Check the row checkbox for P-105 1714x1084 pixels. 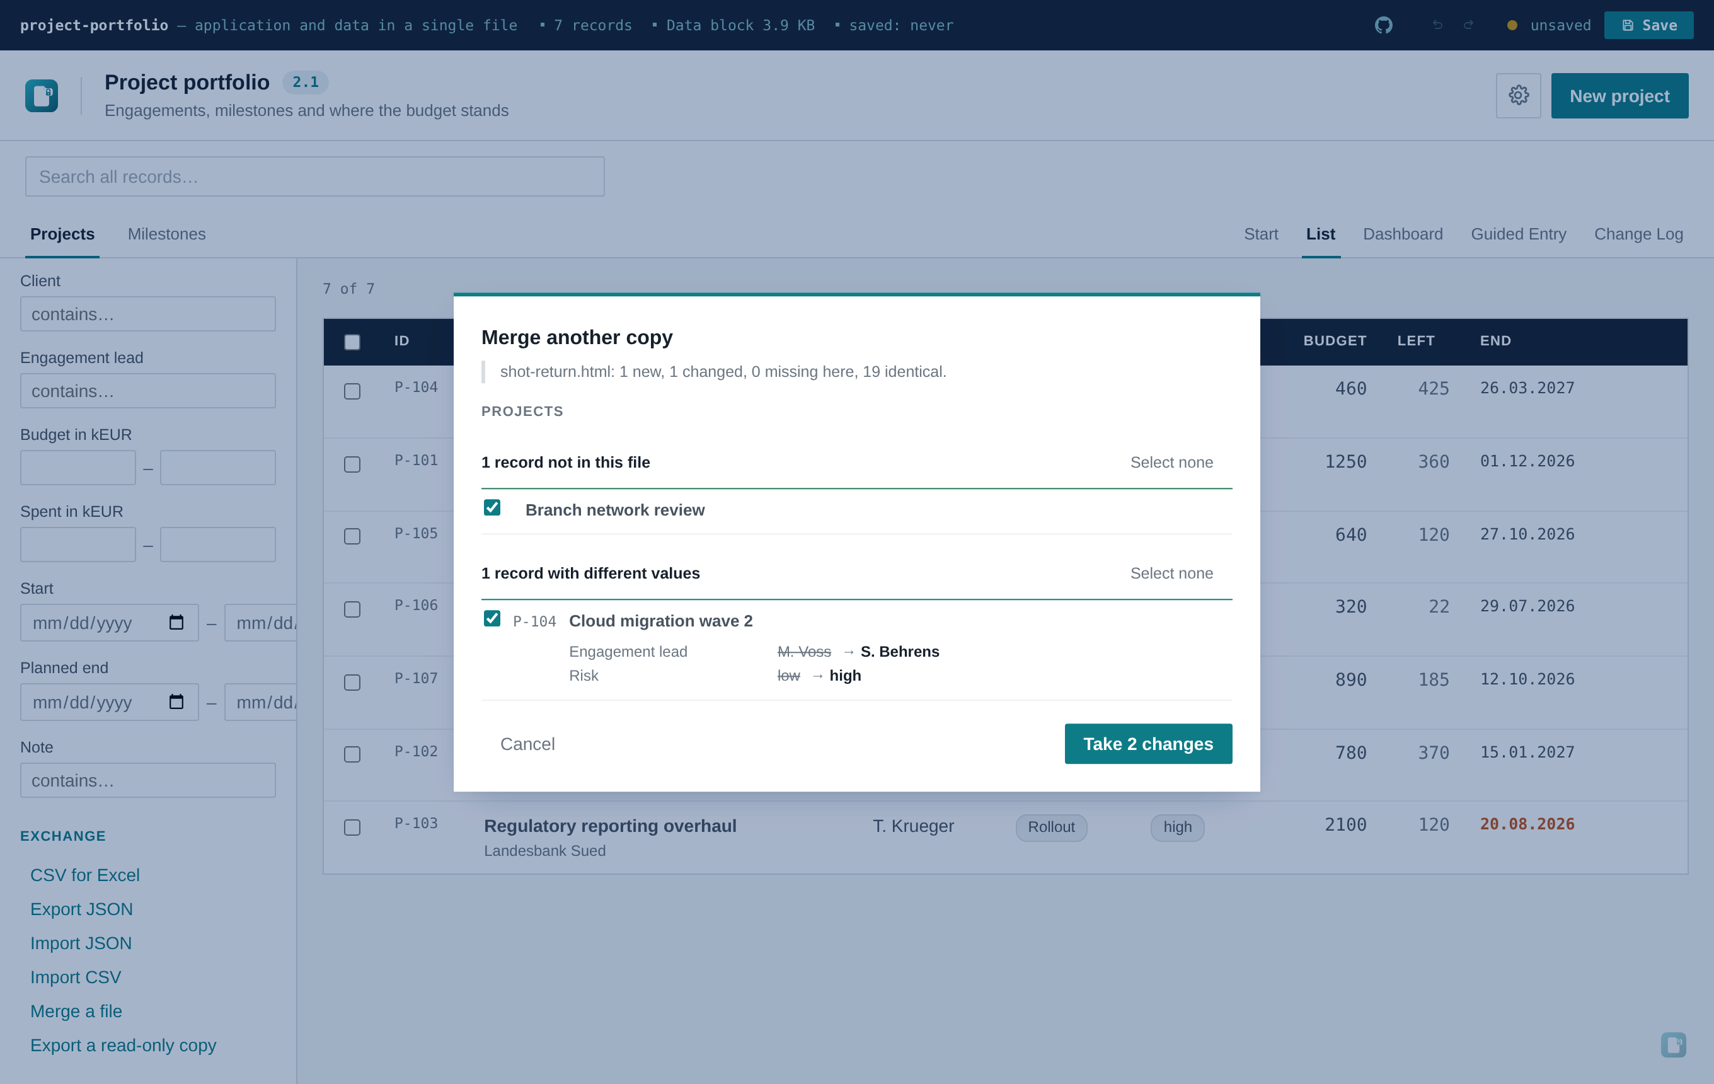(x=352, y=536)
